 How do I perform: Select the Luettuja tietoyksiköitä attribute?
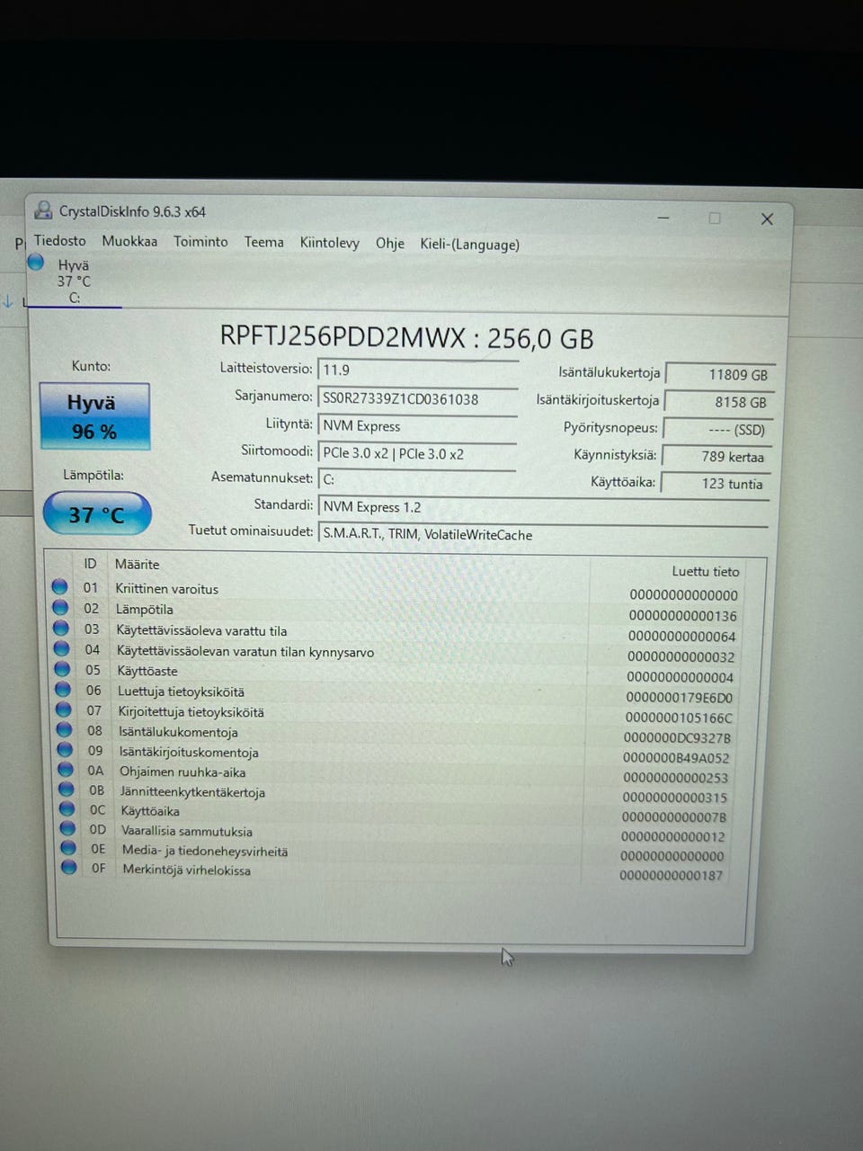coord(181,691)
